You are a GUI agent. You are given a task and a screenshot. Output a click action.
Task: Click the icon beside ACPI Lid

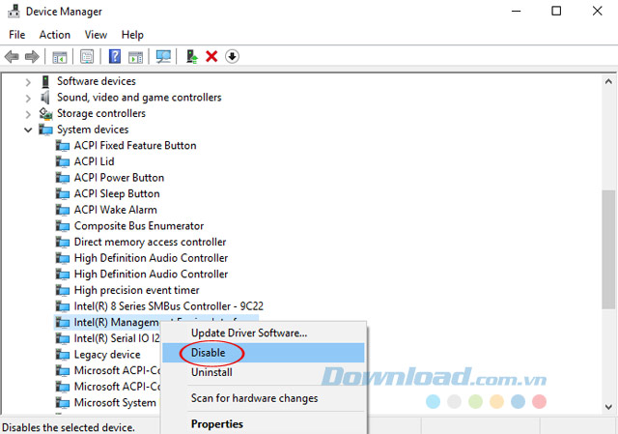point(63,161)
